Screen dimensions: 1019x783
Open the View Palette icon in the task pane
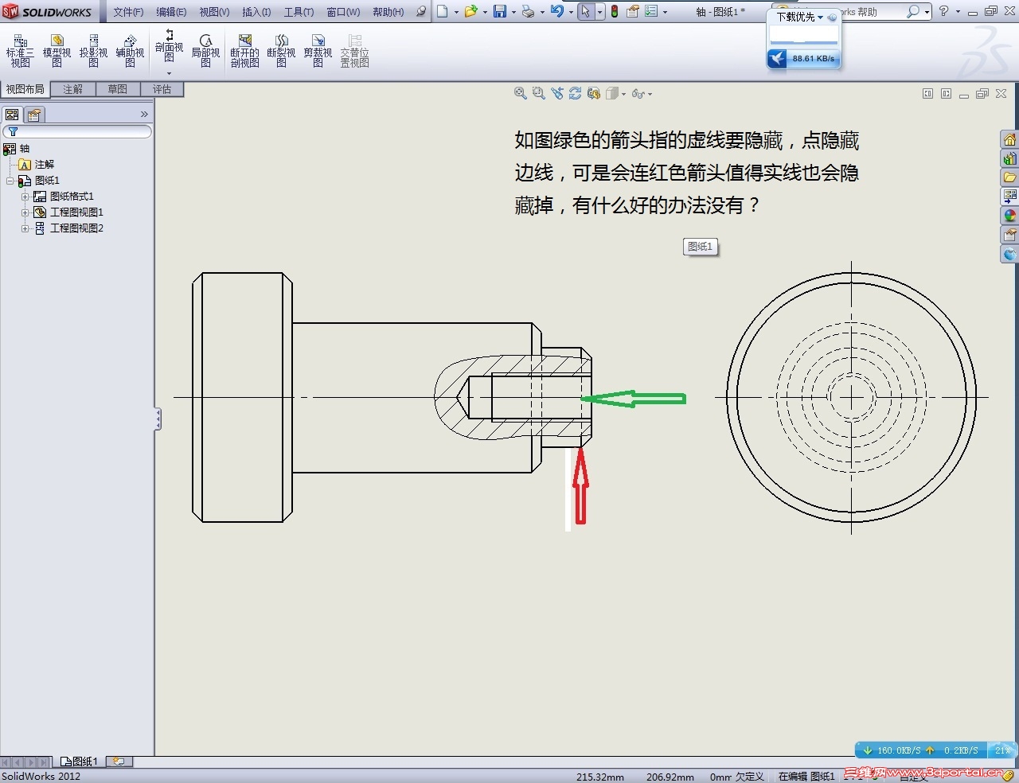pyautogui.click(x=1009, y=196)
